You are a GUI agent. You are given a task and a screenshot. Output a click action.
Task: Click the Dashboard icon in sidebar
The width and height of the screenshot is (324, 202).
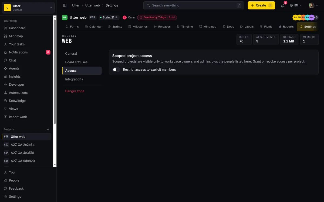click(5, 28)
